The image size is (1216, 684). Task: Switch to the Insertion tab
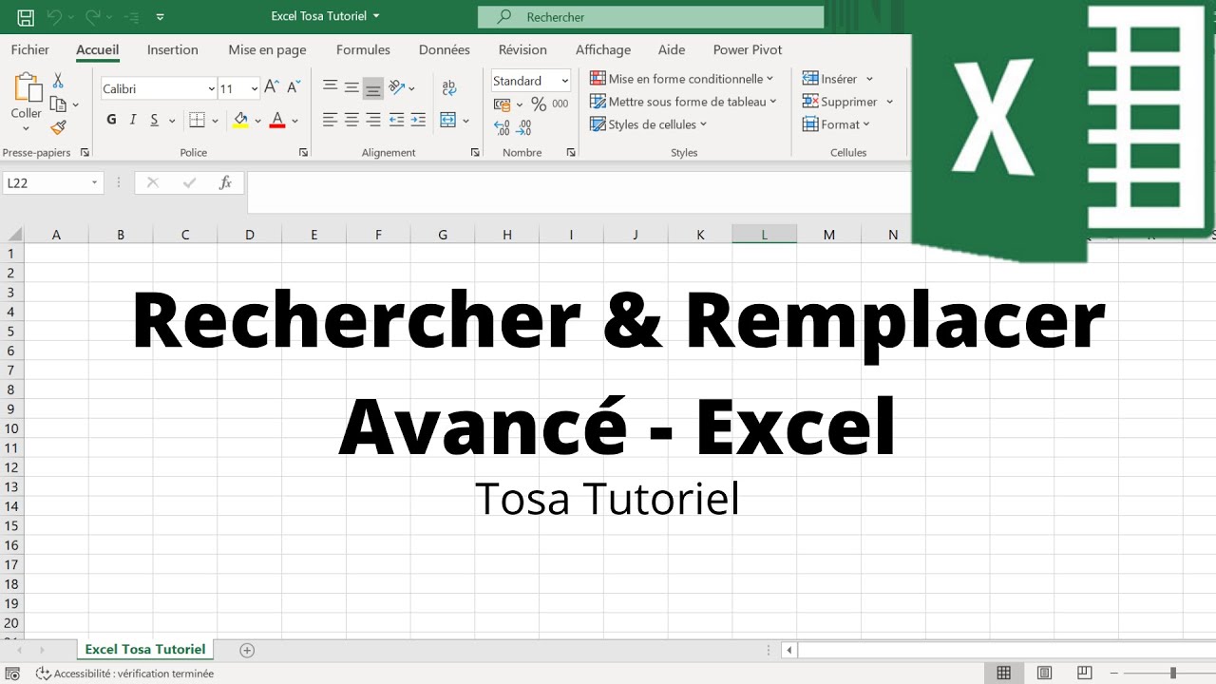(173, 49)
